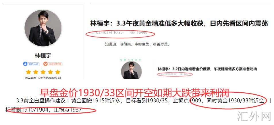Open the small embedded avatar photo

coord(131,70)
